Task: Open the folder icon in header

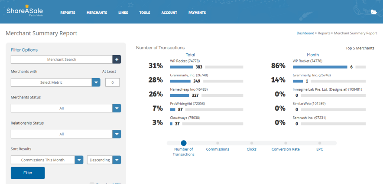Action: 373,12
